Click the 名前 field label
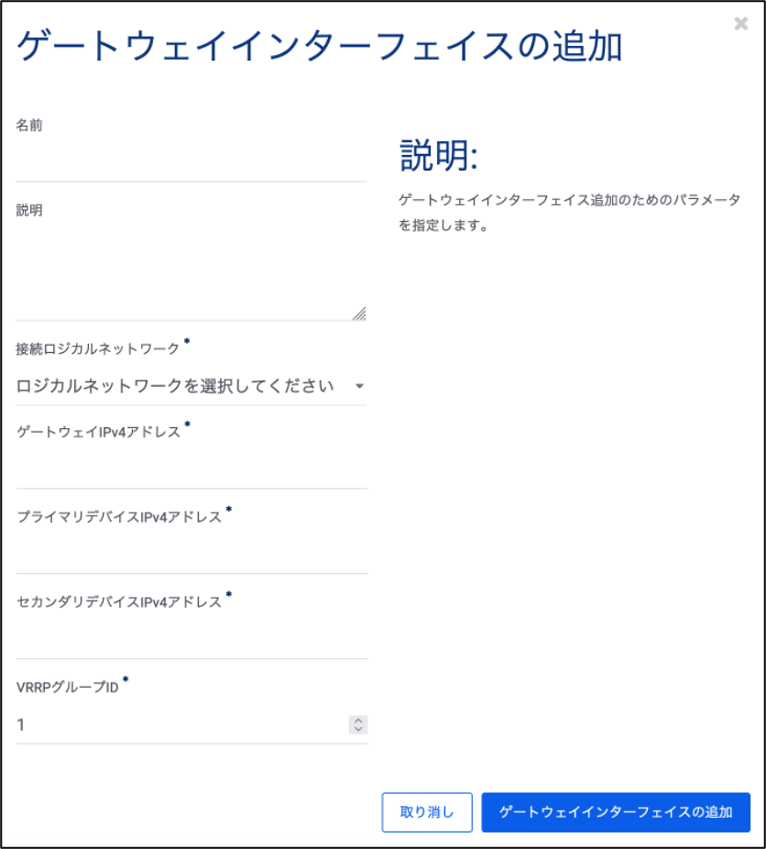The width and height of the screenshot is (766, 849). tap(29, 125)
